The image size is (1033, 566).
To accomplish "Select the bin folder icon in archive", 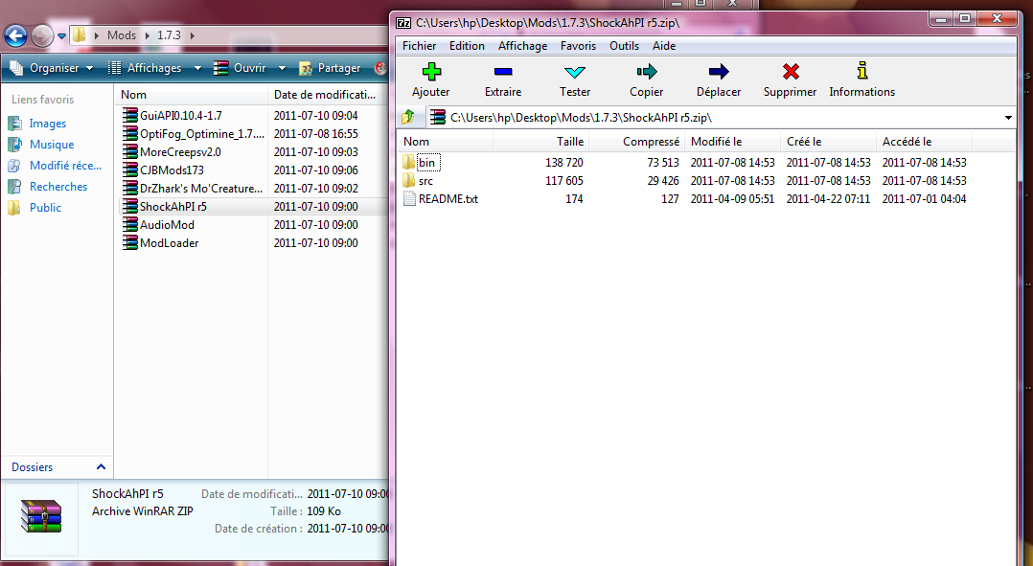I will coord(408,162).
